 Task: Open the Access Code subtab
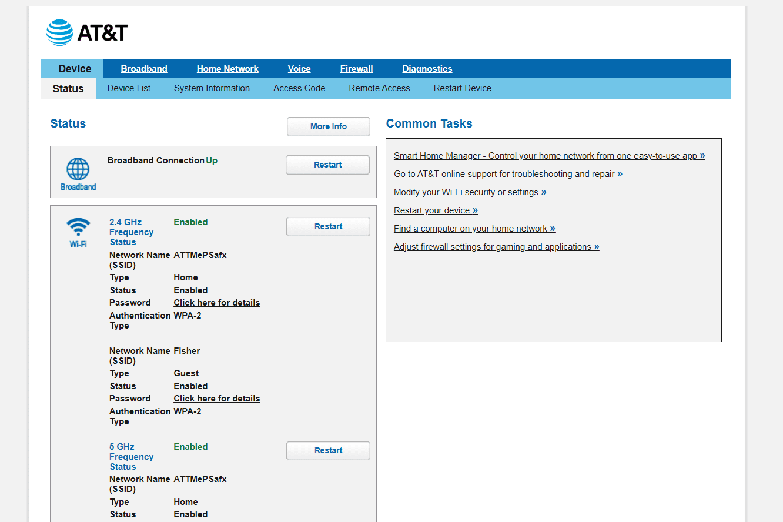[299, 88]
